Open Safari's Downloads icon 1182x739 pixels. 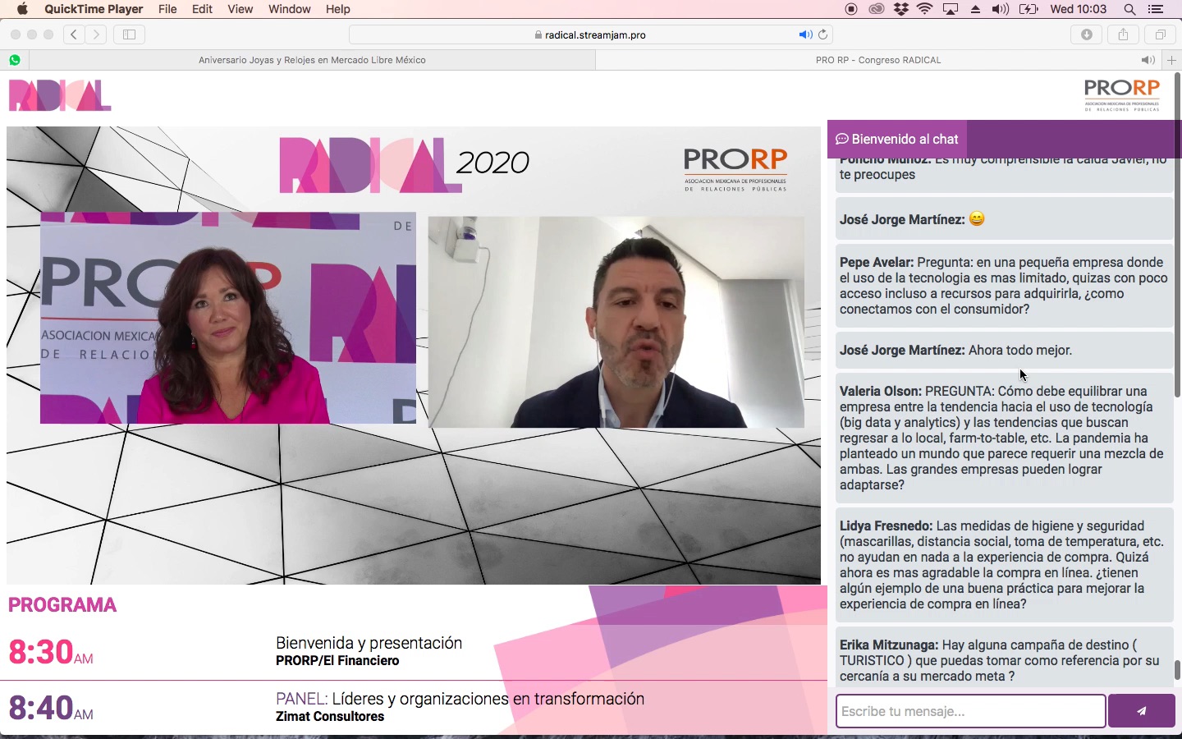click(1086, 34)
